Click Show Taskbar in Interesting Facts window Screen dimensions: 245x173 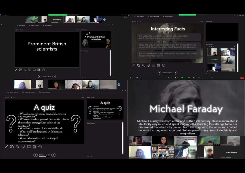click(x=139, y=17)
